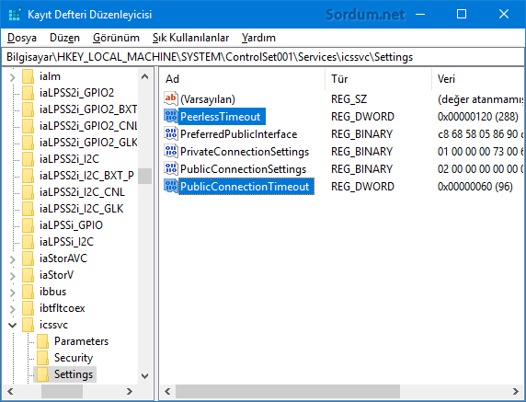This screenshot has width=526, height=402.
Task: Click the ibbus folder icon
Action: [28, 292]
